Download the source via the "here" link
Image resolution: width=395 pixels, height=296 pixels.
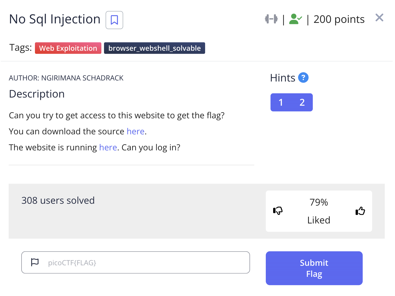point(136,131)
